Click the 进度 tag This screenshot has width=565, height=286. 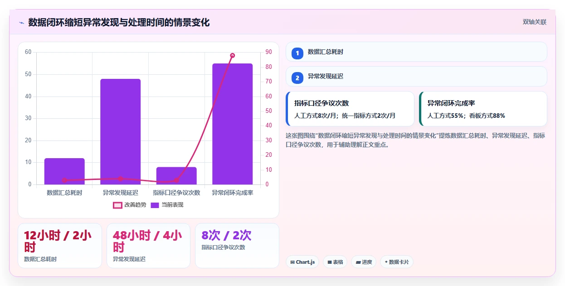364,262
